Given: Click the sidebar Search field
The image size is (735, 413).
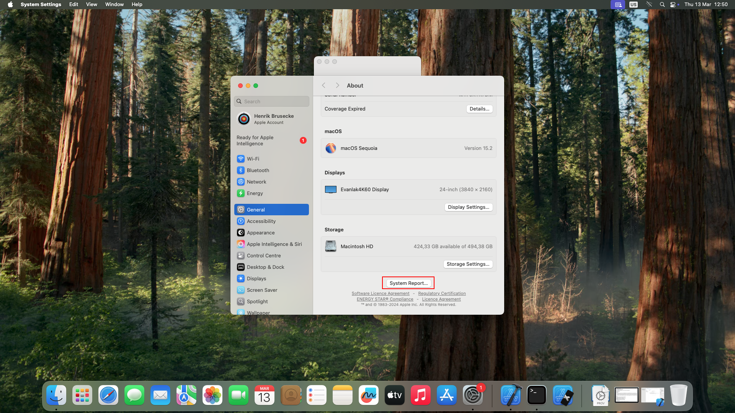Looking at the screenshot, I should point(271,101).
